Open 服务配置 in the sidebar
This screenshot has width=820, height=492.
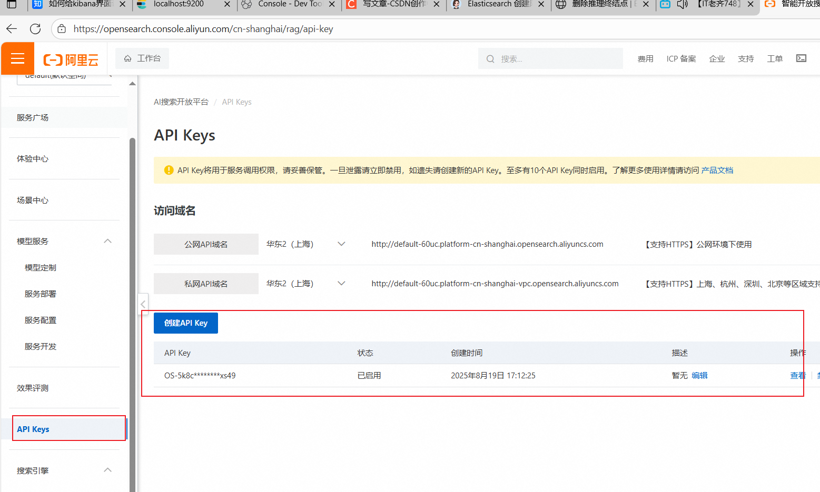coord(41,320)
